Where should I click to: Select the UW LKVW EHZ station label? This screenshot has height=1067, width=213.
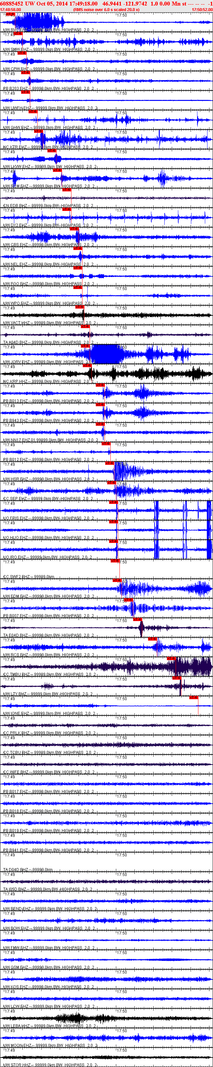tap(50, 167)
